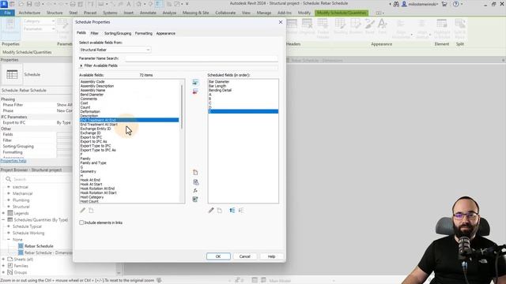Expand the Schedule Typical node

click(9, 226)
